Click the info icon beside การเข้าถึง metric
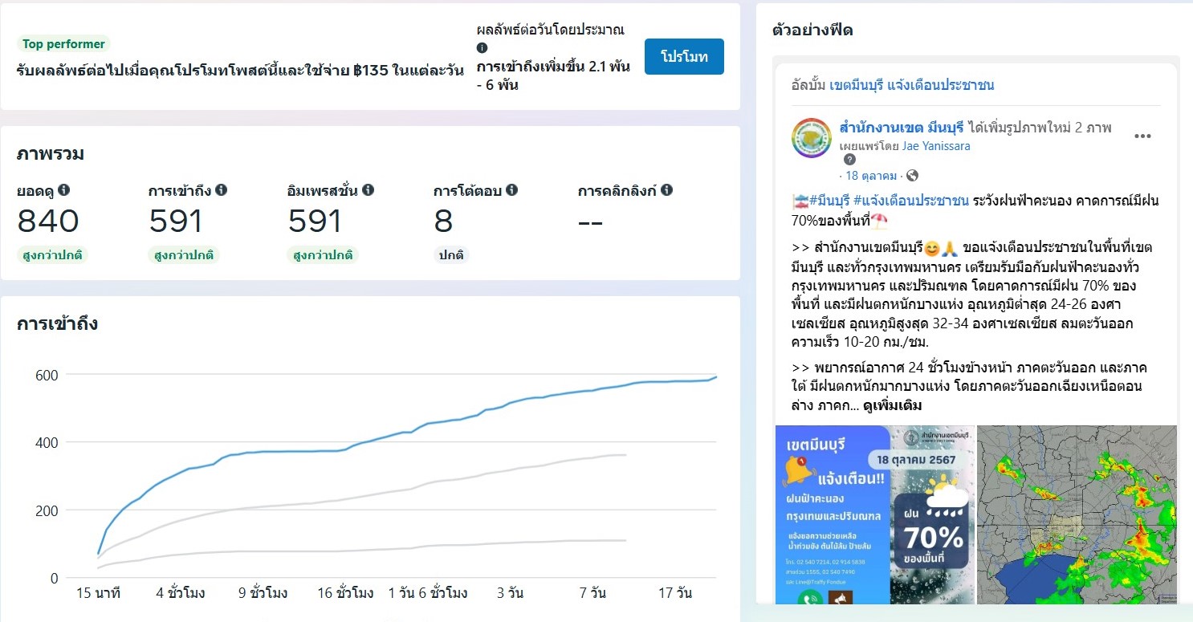 pos(221,190)
